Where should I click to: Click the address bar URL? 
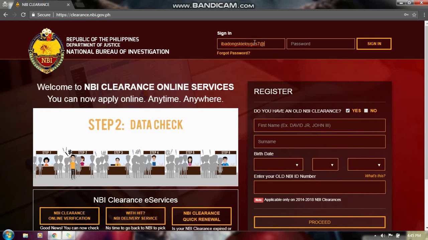click(x=83, y=15)
